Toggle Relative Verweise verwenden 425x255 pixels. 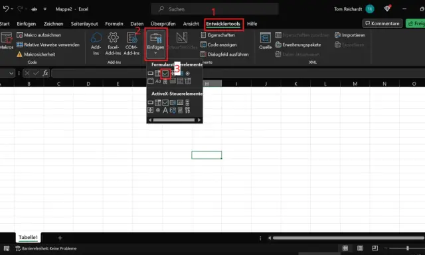point(48,44)
